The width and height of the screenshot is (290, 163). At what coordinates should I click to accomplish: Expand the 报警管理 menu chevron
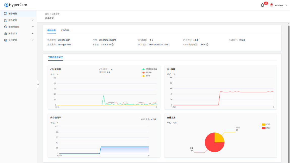pos(33,33)
